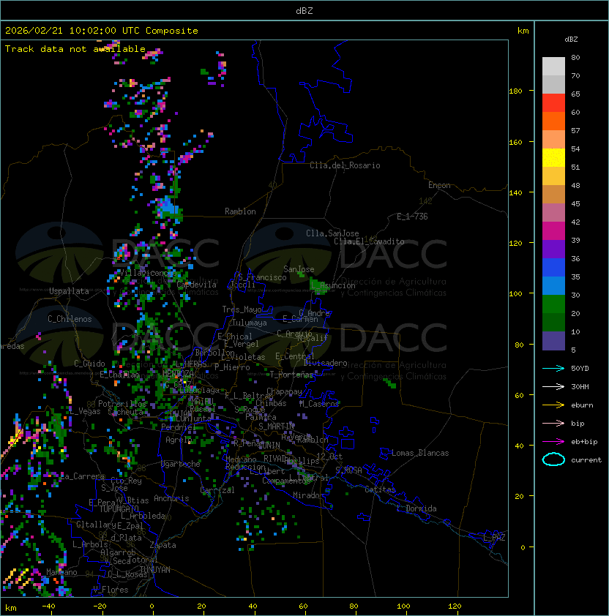Click the 'Encon' place label
The width and height of the screenshot is (609, 616).
(439, 185)
